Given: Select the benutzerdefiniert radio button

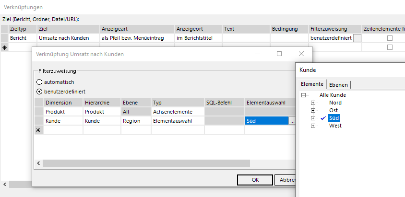Looking at the screenshot, I should point(39,91).
